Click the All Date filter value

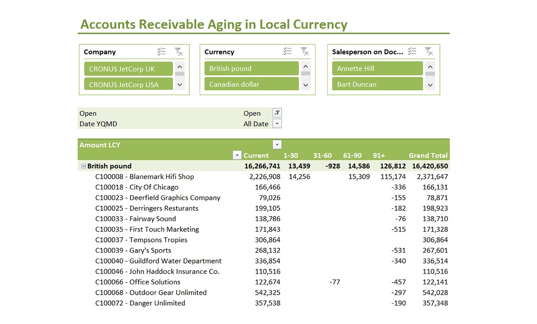(x=256, y=124)
